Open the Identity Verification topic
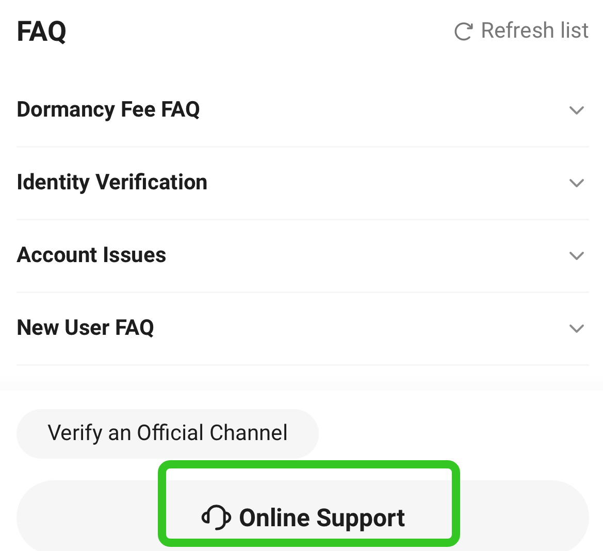603x551 pixels. click(112, 183)
